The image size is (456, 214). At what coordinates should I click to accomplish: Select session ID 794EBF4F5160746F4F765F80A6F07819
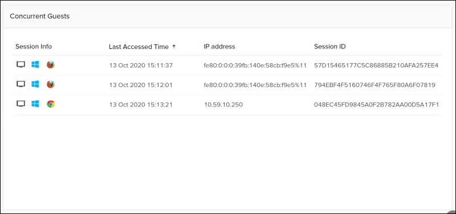coord(374,85)
